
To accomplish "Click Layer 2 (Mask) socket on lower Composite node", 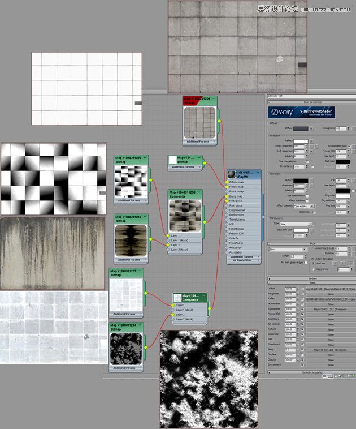I will point(173,319).
